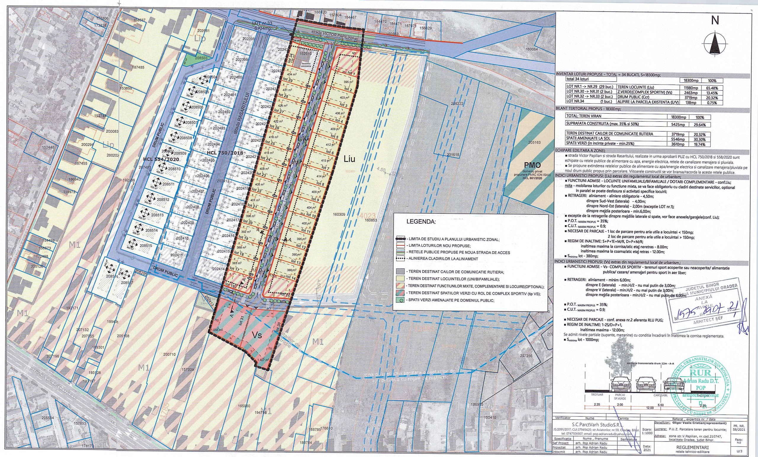Screen dimensions: 758x457
Task: Click the INVENTAR LOTURI PROPUSE table header
Action: click(x=608, y=74)
